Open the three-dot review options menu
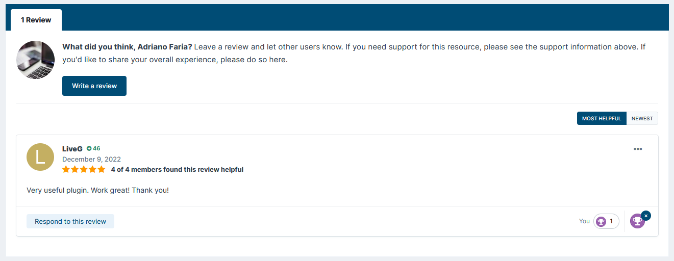The height and width of the screenshot is (261, 674). 637,149
